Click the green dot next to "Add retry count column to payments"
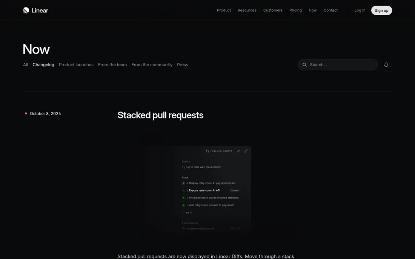The height and width of the screenshot is (259, 415). point(183,205)
